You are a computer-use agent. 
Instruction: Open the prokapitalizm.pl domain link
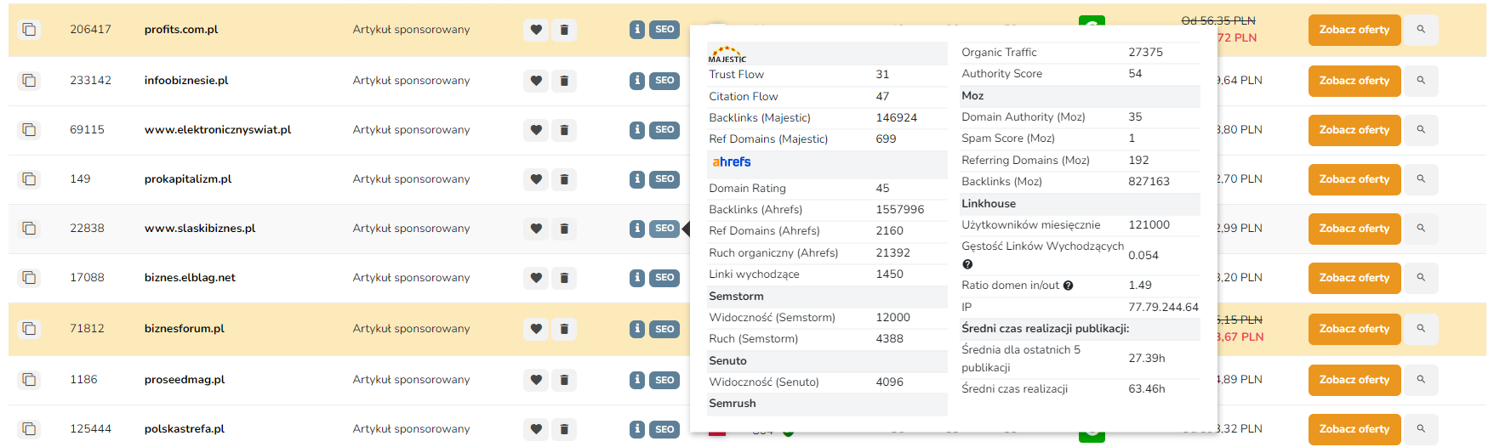point(188,179)
